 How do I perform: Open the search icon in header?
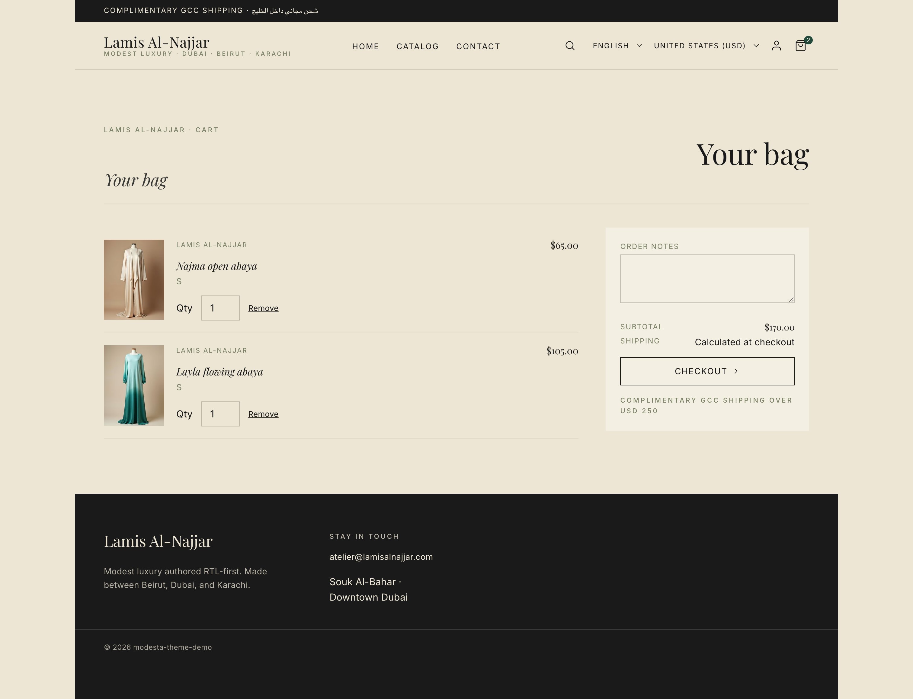(570, 46)
